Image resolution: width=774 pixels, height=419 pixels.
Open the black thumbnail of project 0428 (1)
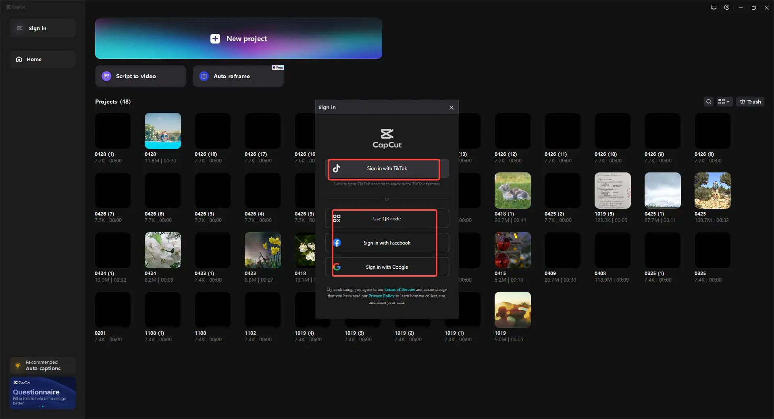pos(113,131)
